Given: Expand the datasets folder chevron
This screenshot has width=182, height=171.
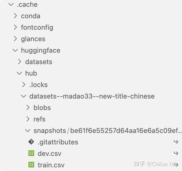Looking at the screenshot, I should pyautogui.click(x=19, y=62).
